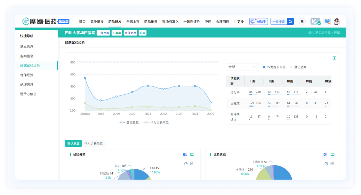Open 合理用药 menu
Screen dimensions: 361x195
[x=222, y=21]
